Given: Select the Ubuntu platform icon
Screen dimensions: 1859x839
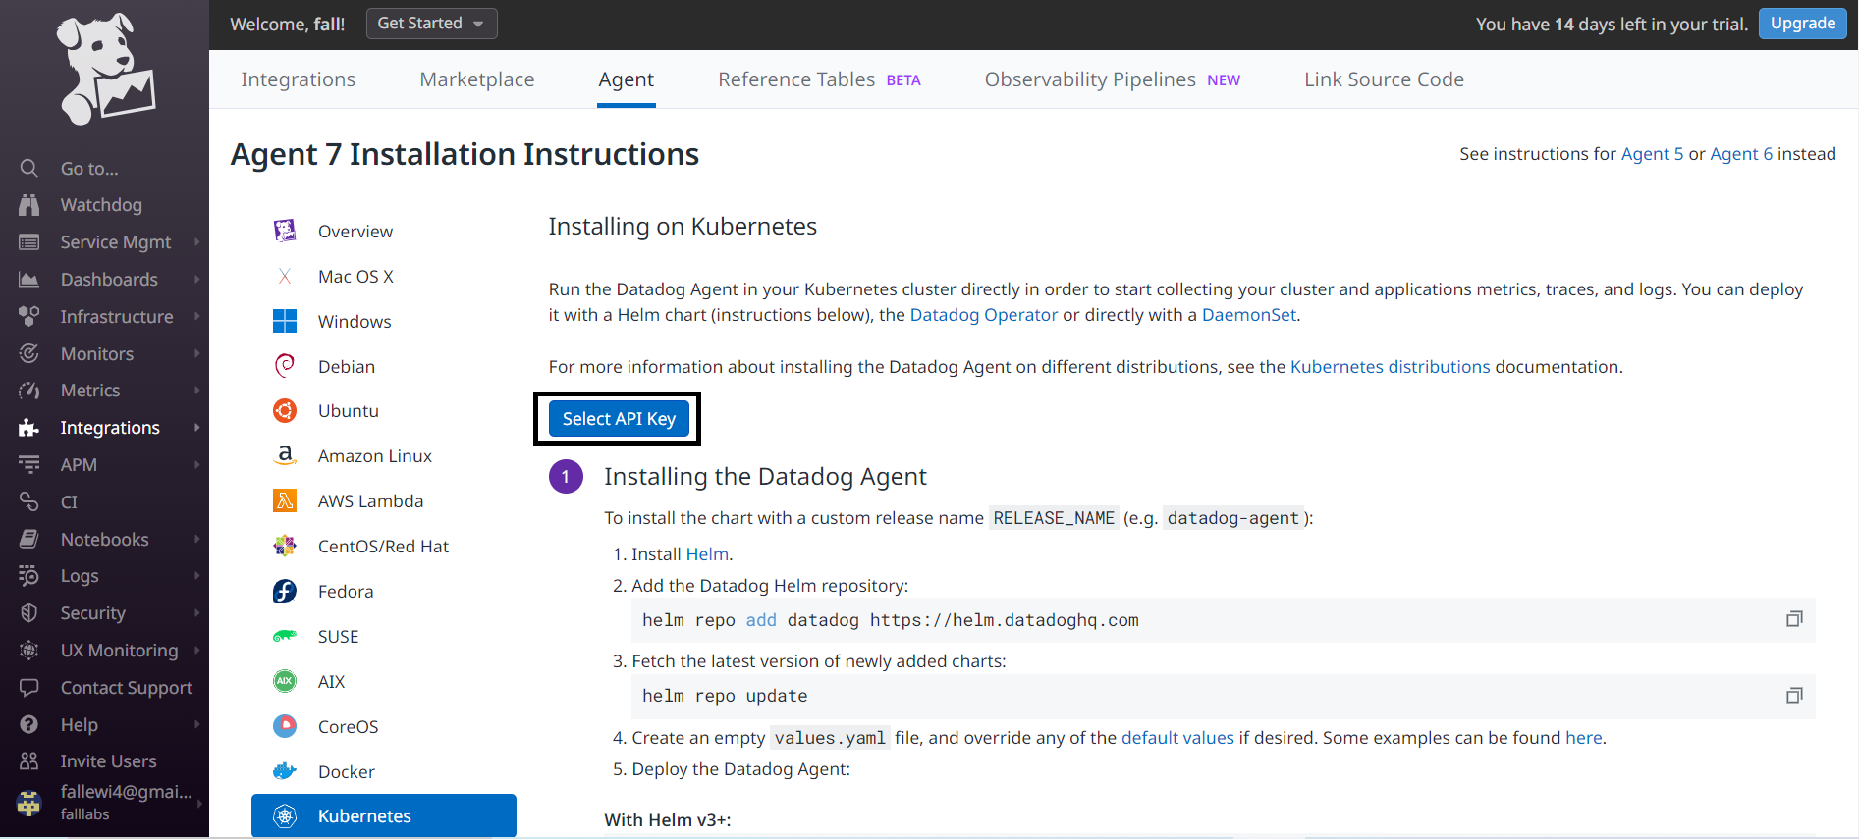Looking at the screenshot, I should (x=285, y=411).
